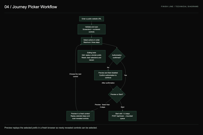Click the 'No' edge label
The image size is (203, 135).
coord(108,68)
